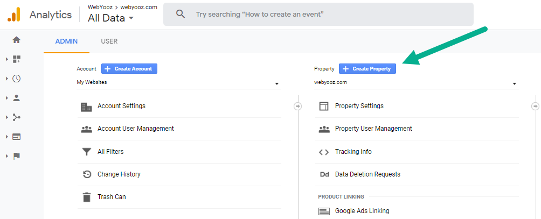Image resolution: width=541 pixels, height=219 pixels.
Task: Expand the webyooz.com property dropdown
Action: point(415,83)
